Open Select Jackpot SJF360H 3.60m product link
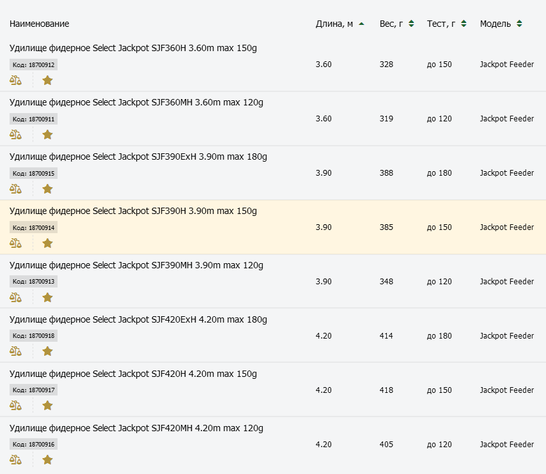The width and height of the screenshot is (546, 474). coord(133,48)
